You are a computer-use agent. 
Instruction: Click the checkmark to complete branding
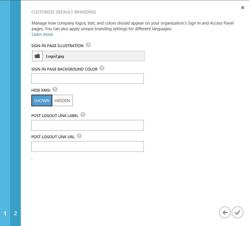click(x=238, y=212)
